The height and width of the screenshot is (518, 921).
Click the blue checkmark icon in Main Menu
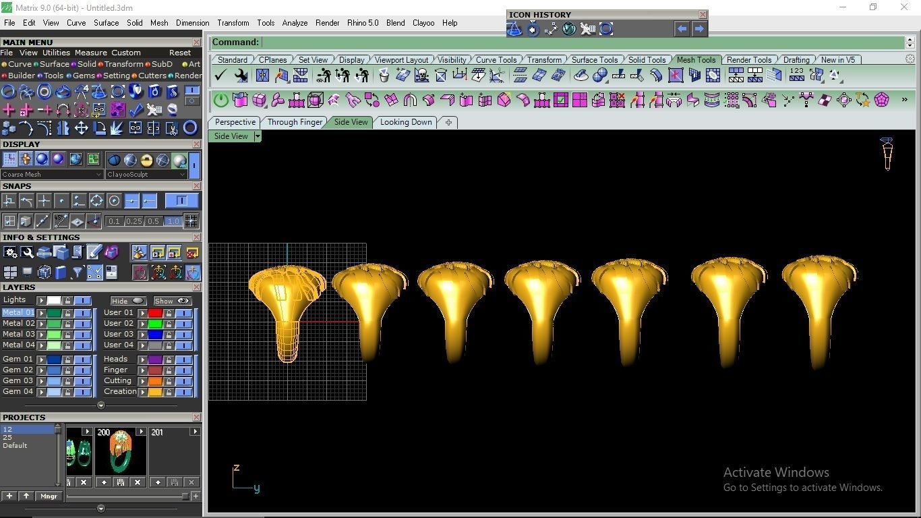136,109
